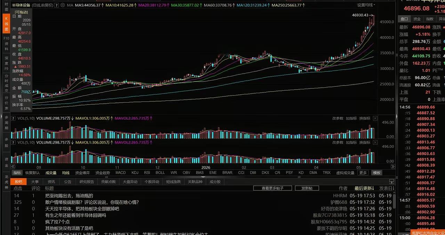Click the 模板 button
The height and width of the screenshot is (235, 445).
point(377,173)
